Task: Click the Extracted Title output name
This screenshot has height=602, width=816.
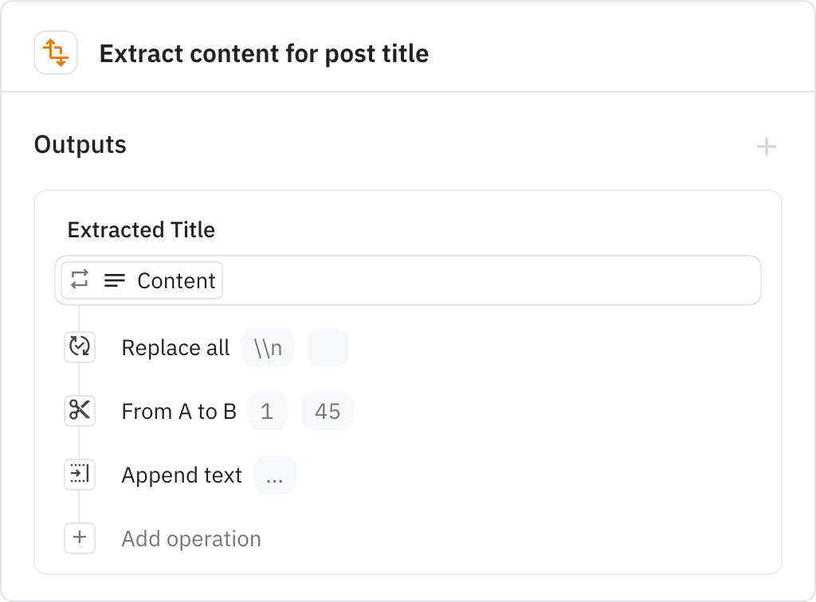Action: [140, 230]
